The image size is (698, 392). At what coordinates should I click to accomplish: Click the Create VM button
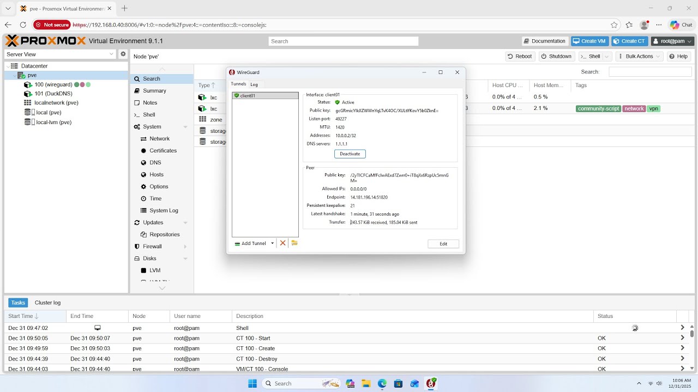point(589,41)
